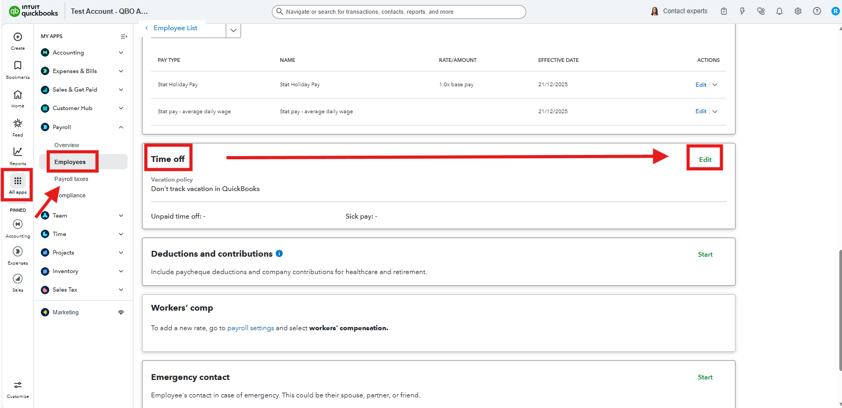Open Bookmarks in the left rail
The height and width of the screenshot is (408, 842).
point(17,66)
